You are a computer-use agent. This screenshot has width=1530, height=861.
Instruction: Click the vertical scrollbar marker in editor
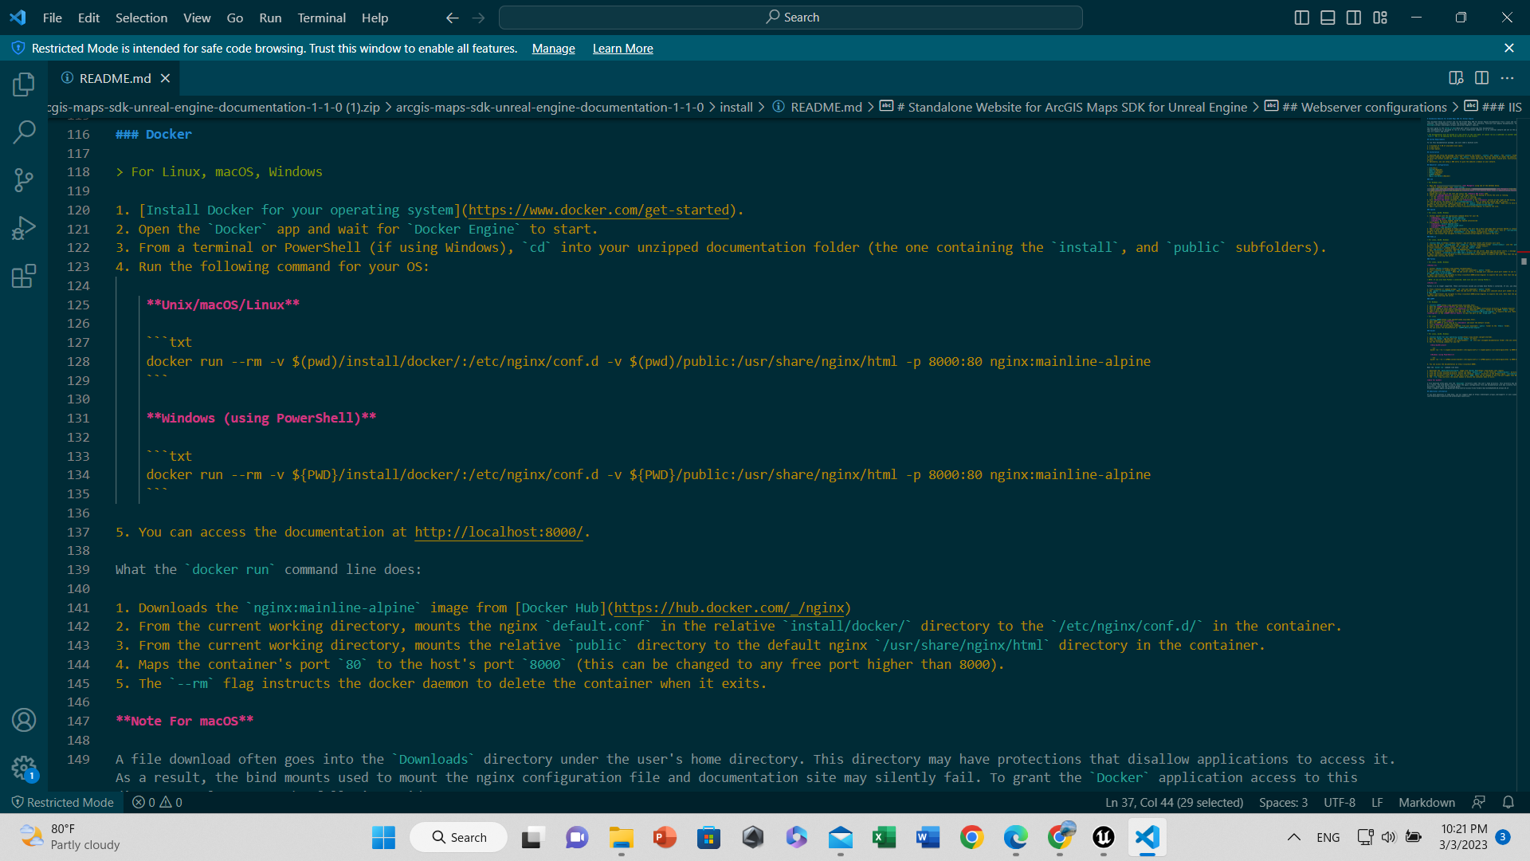(x=1524, y=261)
